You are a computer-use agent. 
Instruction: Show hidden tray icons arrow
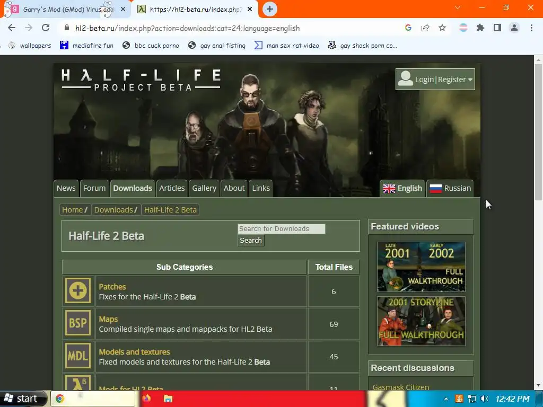pos(446,399)
